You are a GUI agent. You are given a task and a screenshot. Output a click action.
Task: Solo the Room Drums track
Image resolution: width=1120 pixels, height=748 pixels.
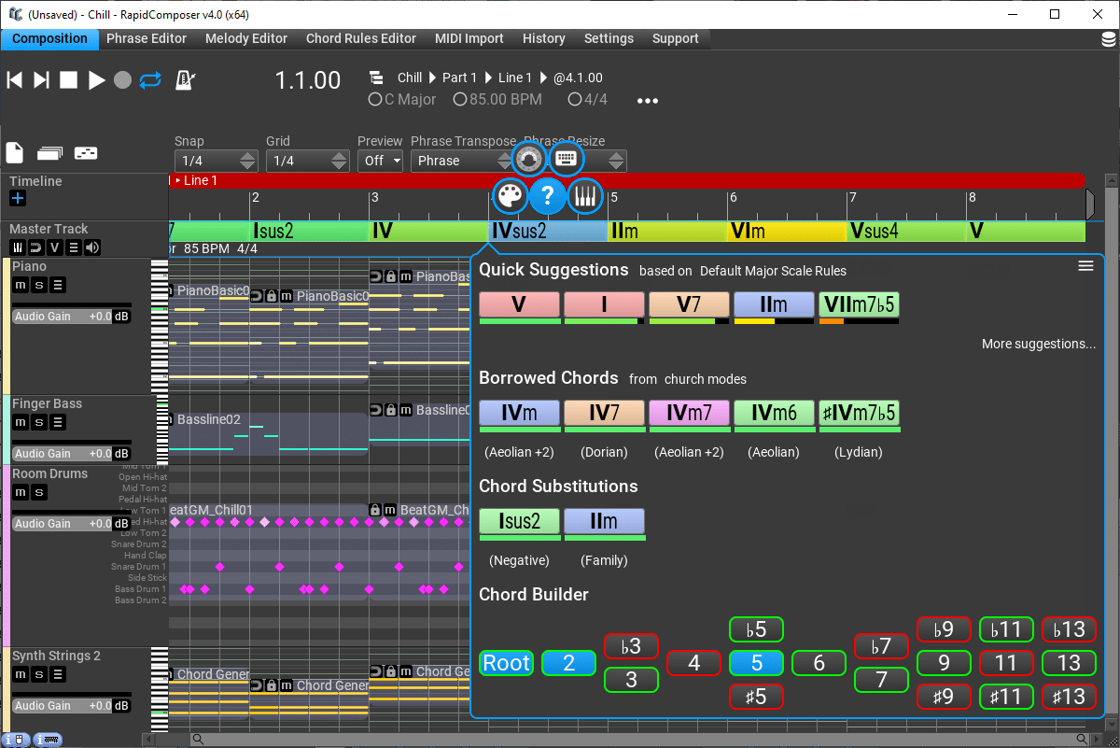37,492
